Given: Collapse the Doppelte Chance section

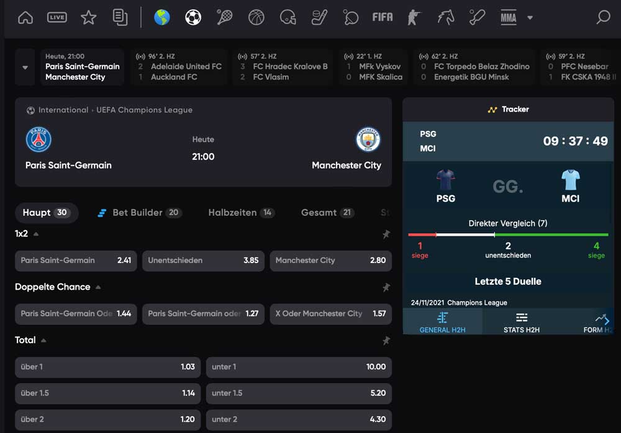Looking at the screenshot, I should (x=98, y=287).
